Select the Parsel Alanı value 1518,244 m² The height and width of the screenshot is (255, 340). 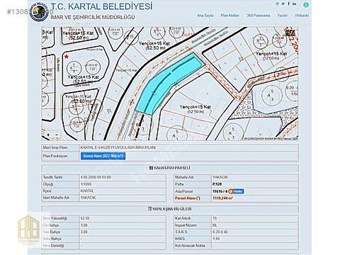(x=222, y=198)
